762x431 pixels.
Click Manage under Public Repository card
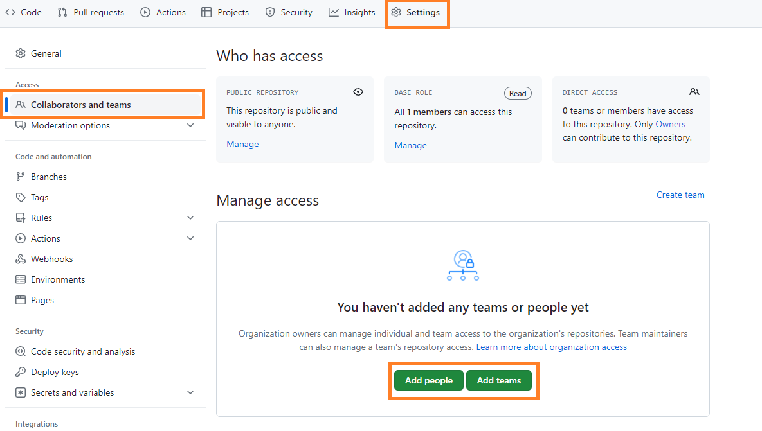242,144
